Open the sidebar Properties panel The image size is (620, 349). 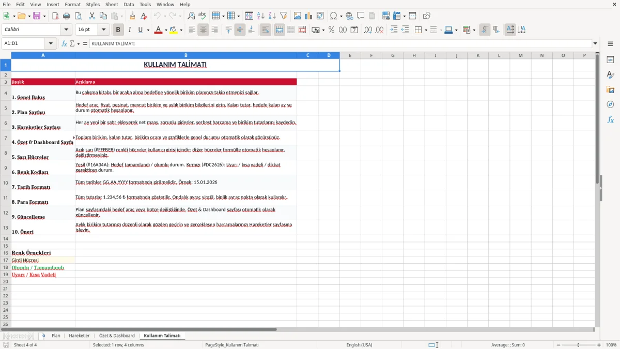(610, 60)
